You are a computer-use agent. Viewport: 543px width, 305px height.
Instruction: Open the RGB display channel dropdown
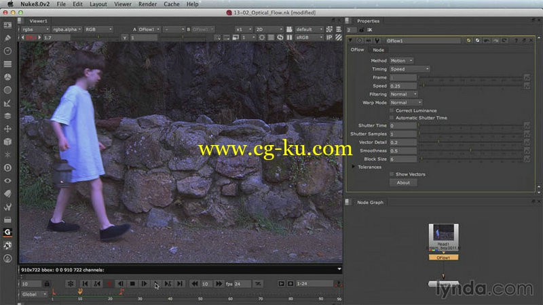[x=98, y=29]
